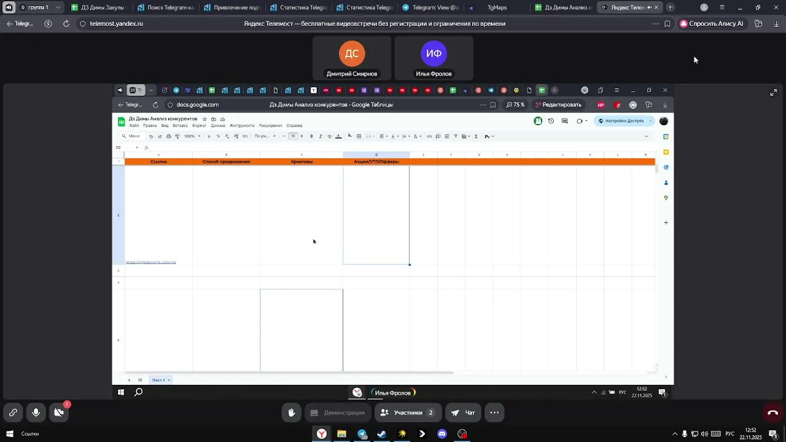
Task: Click the functions sigma icon in Sheets
Action: coord(476,136)
